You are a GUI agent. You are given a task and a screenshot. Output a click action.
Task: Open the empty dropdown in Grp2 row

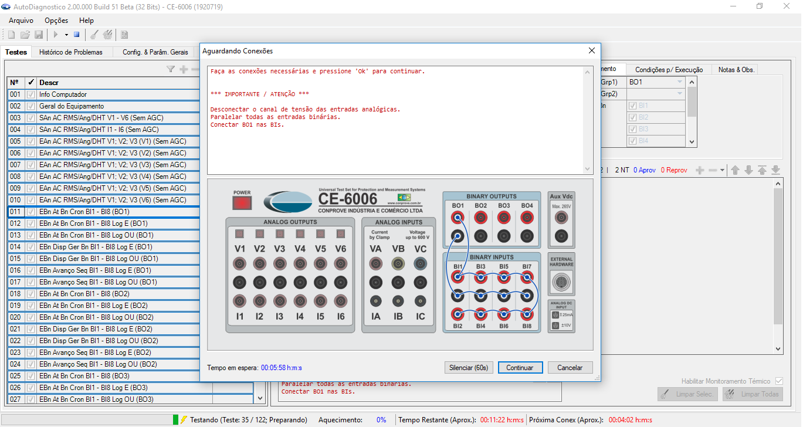tap(680, 94)
